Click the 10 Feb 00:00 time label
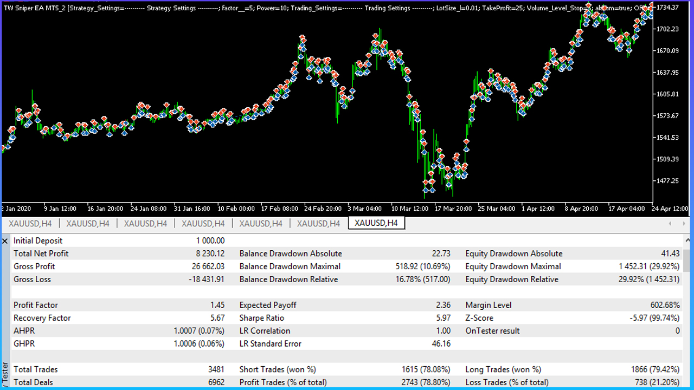Viewport: 694px width, 390px height. [236, 208]
